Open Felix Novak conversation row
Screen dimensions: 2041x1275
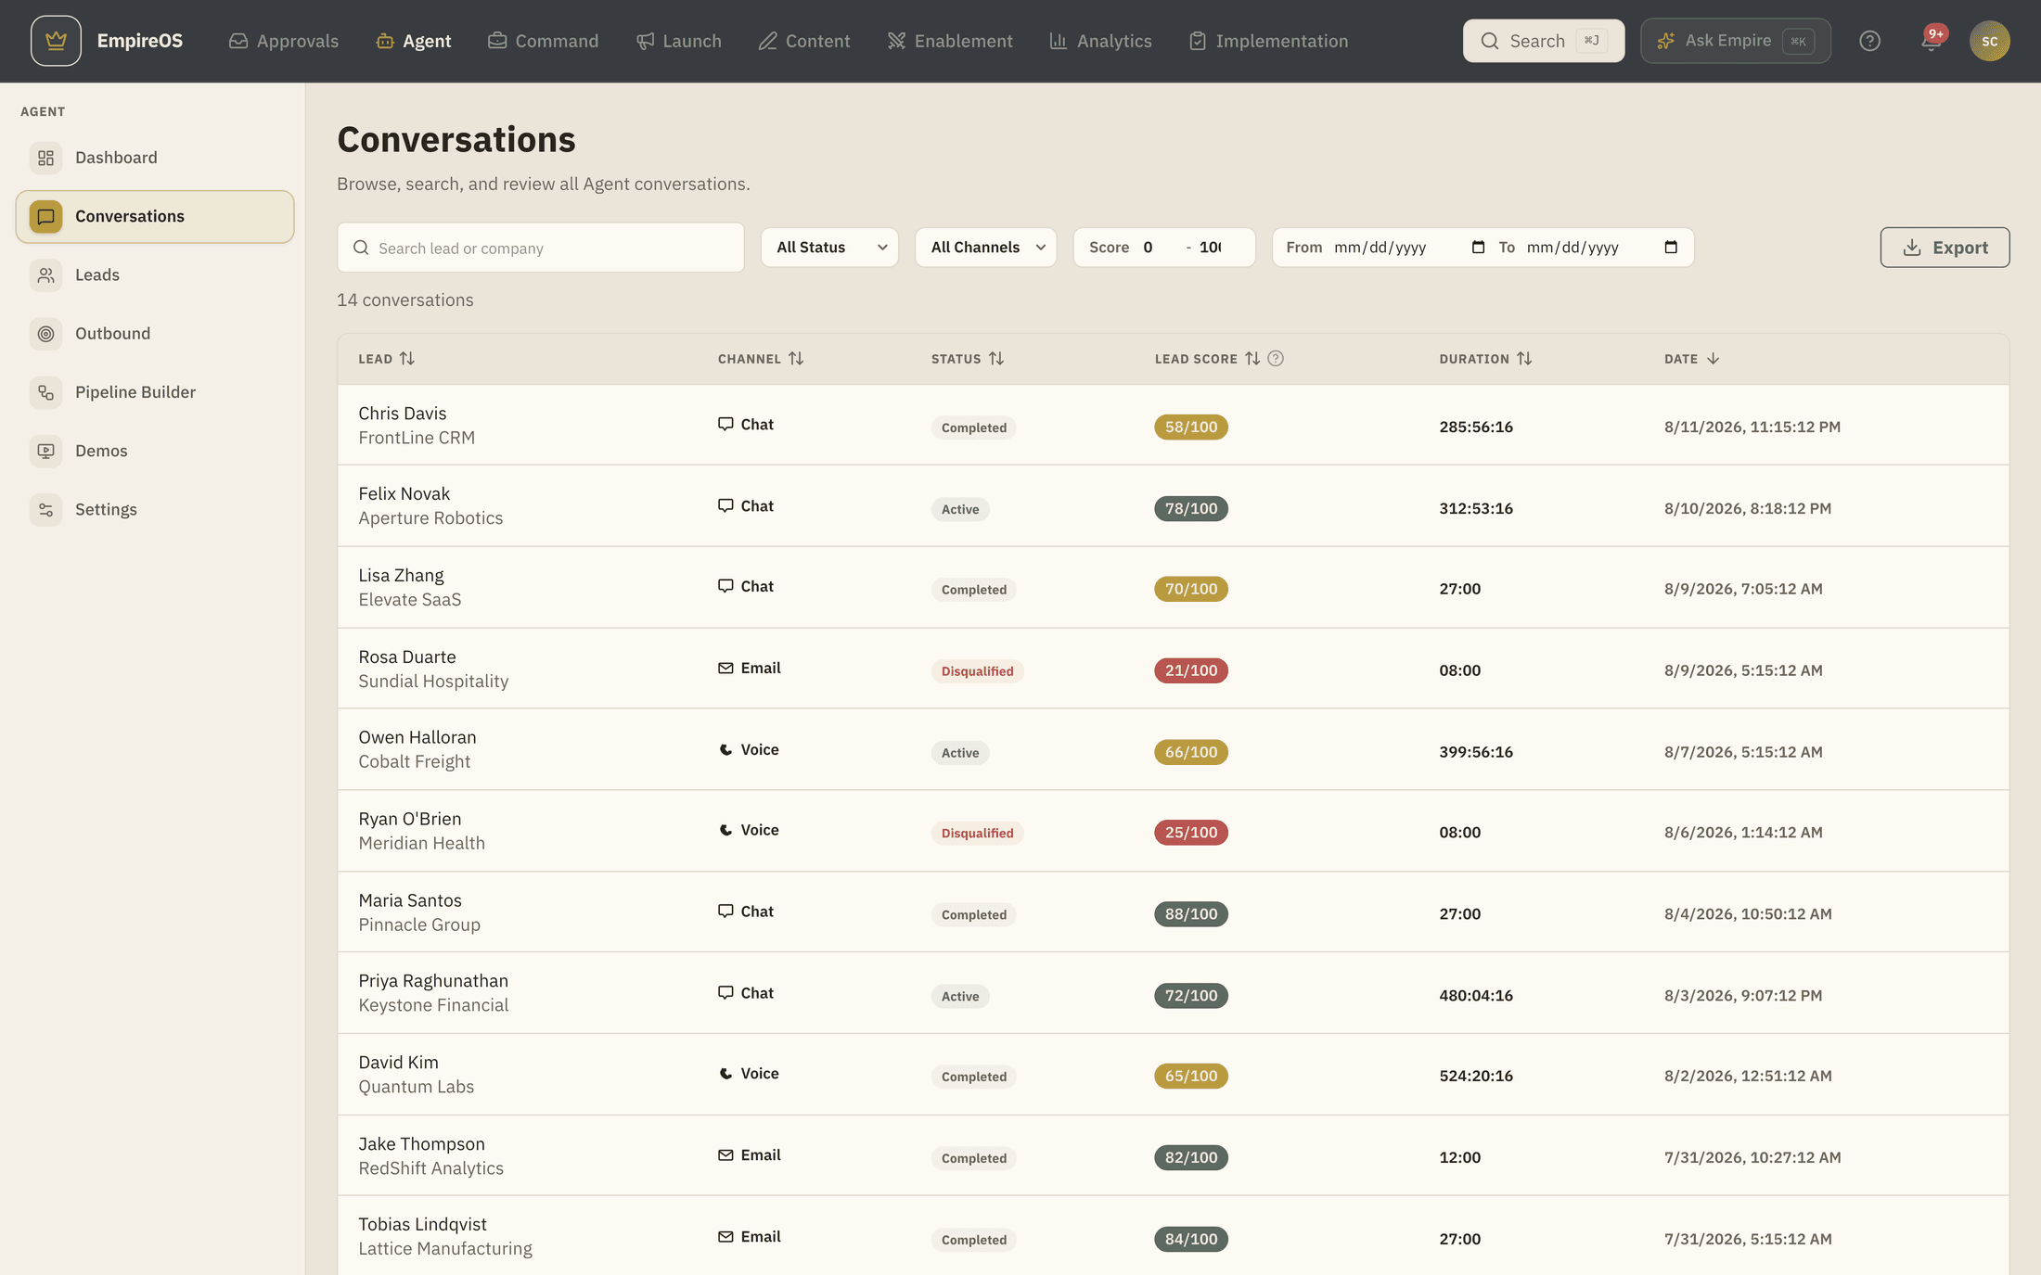pyautogui.click(x=1174, y=506)
